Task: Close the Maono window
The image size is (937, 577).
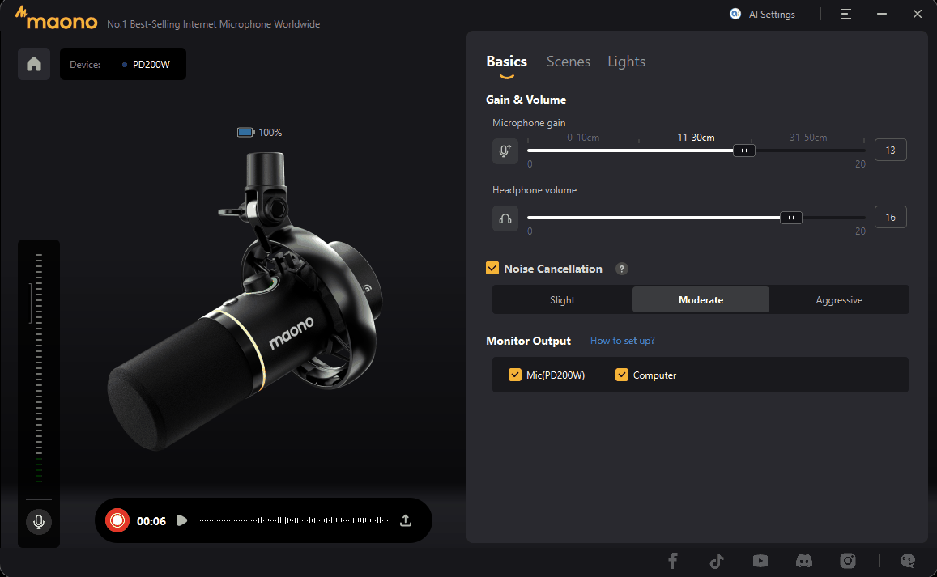Action: coord(918,14)
